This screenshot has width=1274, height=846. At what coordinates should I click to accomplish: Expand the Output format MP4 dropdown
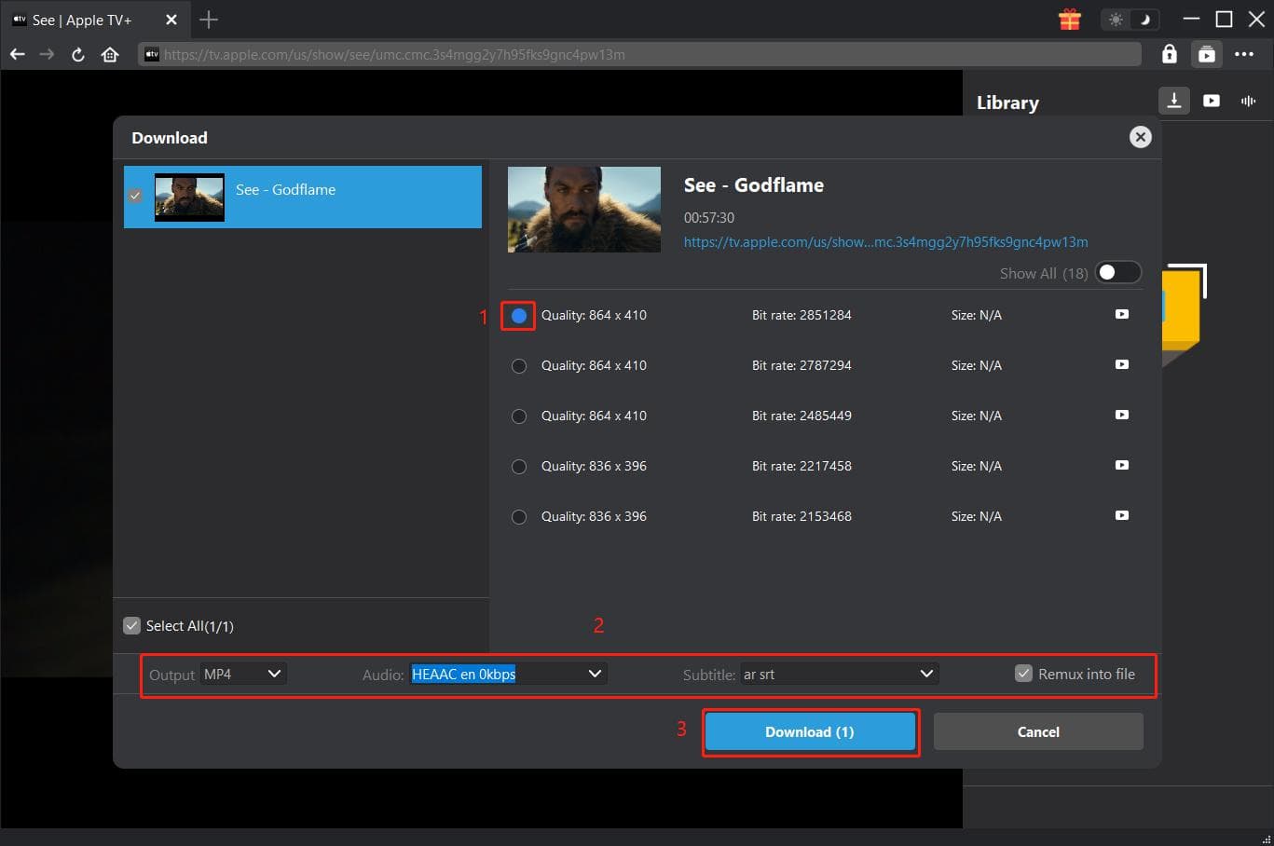pyautogui.click(x=244, y=674)
